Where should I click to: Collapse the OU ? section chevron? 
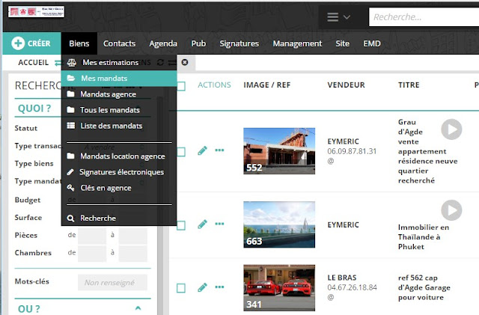[x=138, y=308]
